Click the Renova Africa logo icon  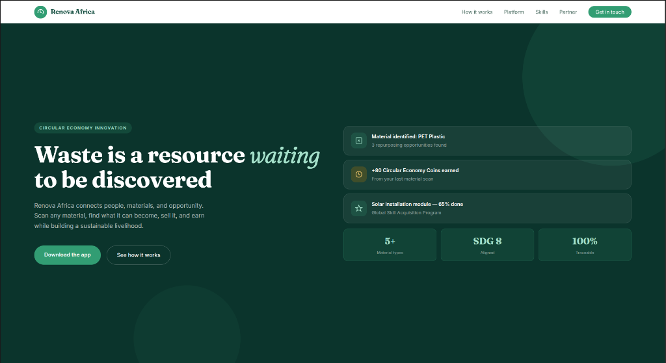(x=40, y=12)
